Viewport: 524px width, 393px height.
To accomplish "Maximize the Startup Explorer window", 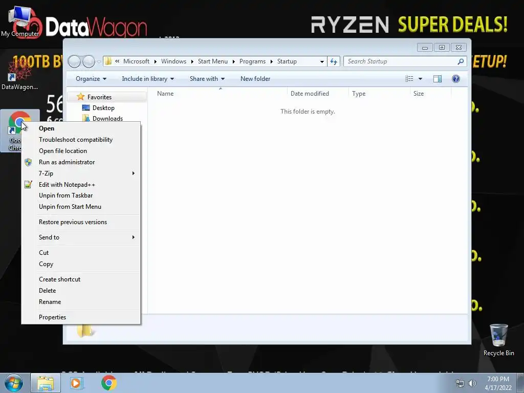I will (x=442, y=48).
